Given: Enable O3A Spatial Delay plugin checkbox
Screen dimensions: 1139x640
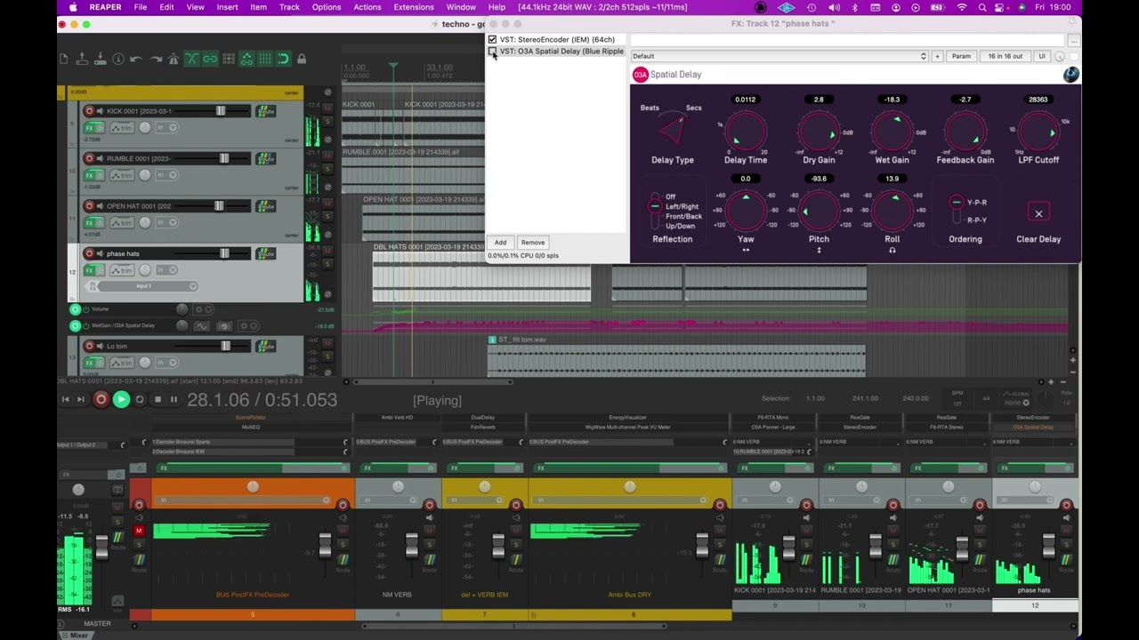Looking at the screenshot, I should coord(492,52).
